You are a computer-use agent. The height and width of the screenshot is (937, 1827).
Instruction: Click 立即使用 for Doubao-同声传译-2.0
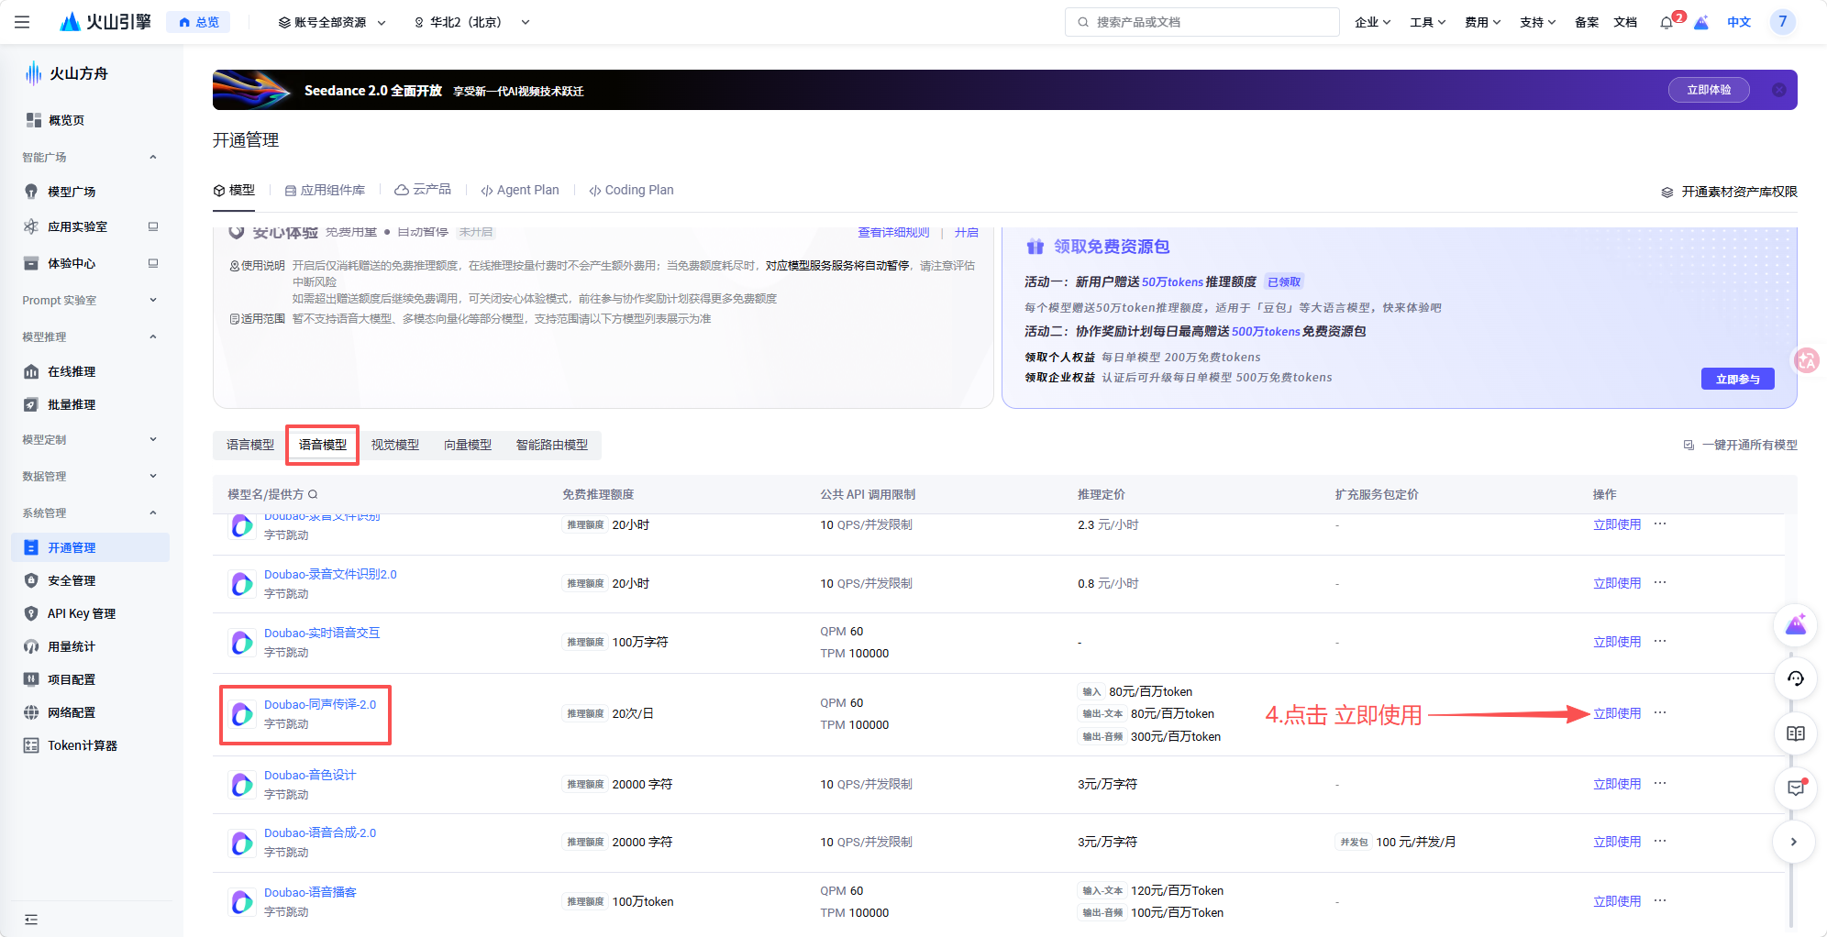point(1617,713)
